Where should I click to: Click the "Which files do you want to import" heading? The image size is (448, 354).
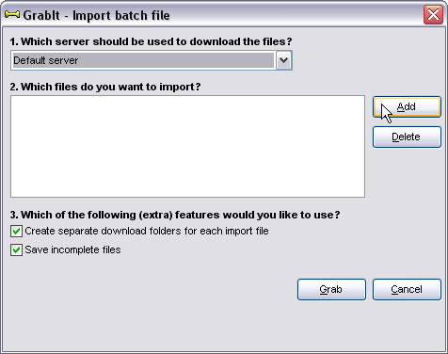105,87
